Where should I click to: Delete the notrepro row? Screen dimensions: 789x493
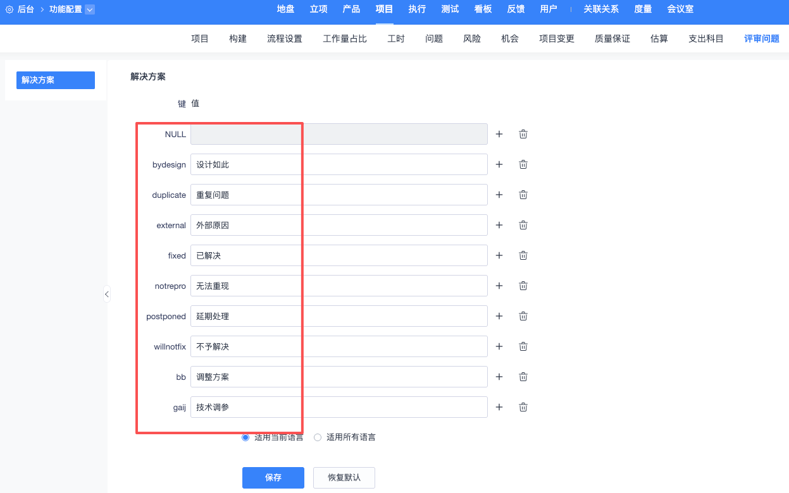click(523, 286)
